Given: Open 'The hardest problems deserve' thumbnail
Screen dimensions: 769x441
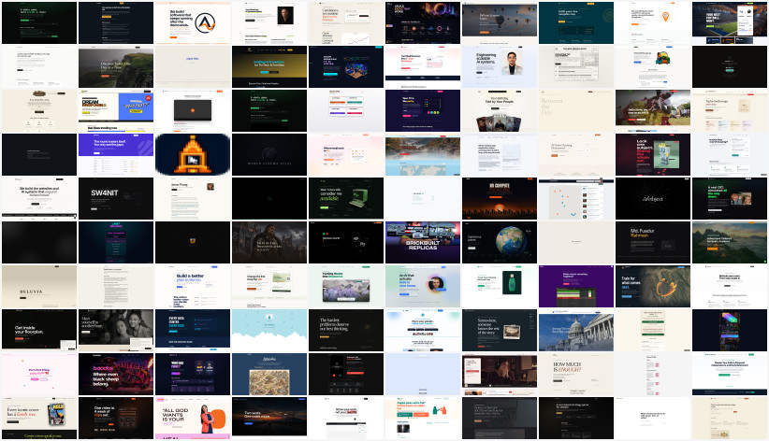Looking at the screenshot, I should point(346,331).
